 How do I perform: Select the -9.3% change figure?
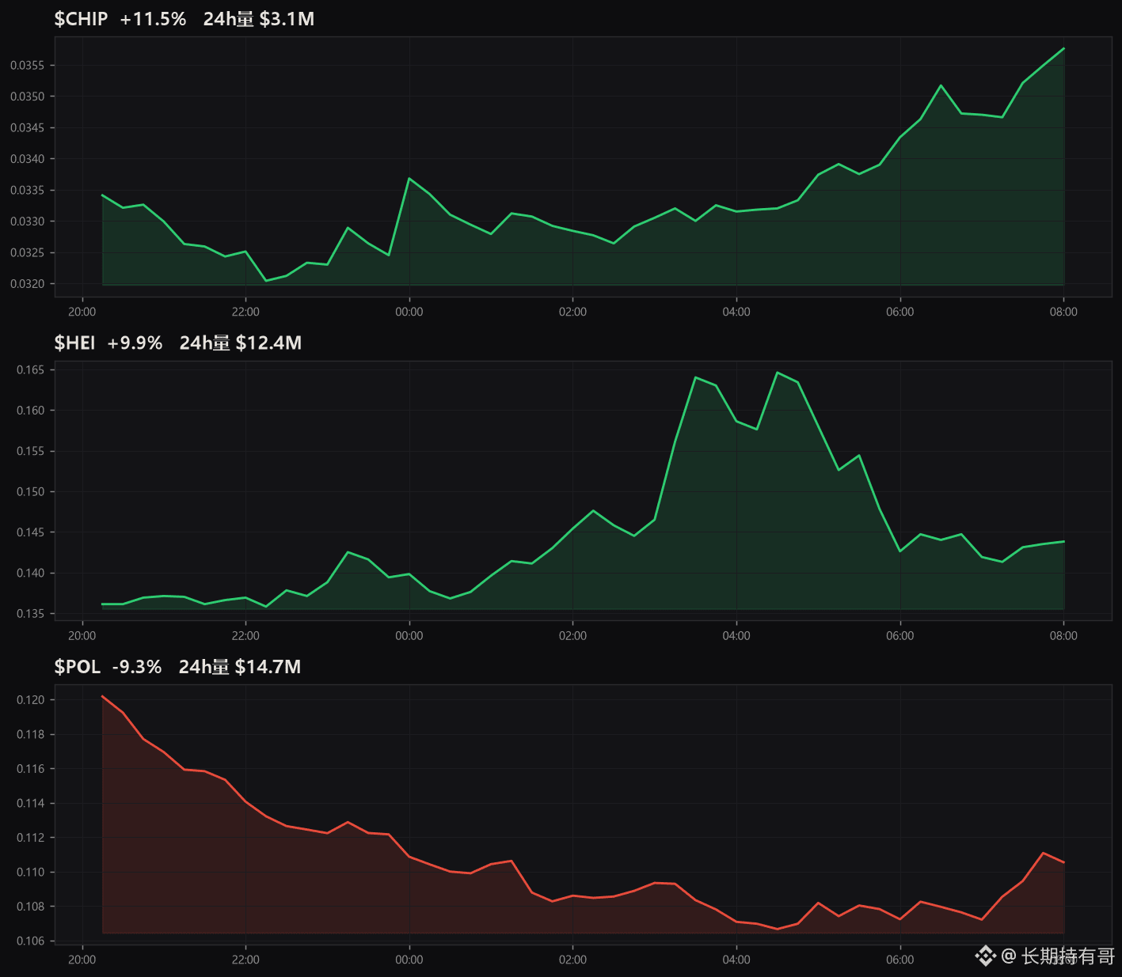pos(137,667)
